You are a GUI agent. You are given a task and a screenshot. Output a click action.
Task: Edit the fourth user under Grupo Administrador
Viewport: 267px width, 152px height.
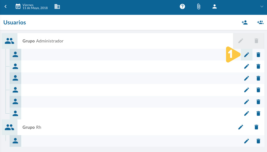point(247,90)
